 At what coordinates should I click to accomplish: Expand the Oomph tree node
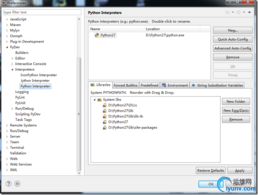click(7, 36)
